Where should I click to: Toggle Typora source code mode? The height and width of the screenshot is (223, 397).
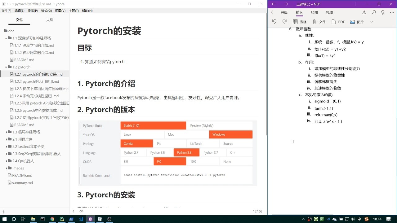coord(81,211)
